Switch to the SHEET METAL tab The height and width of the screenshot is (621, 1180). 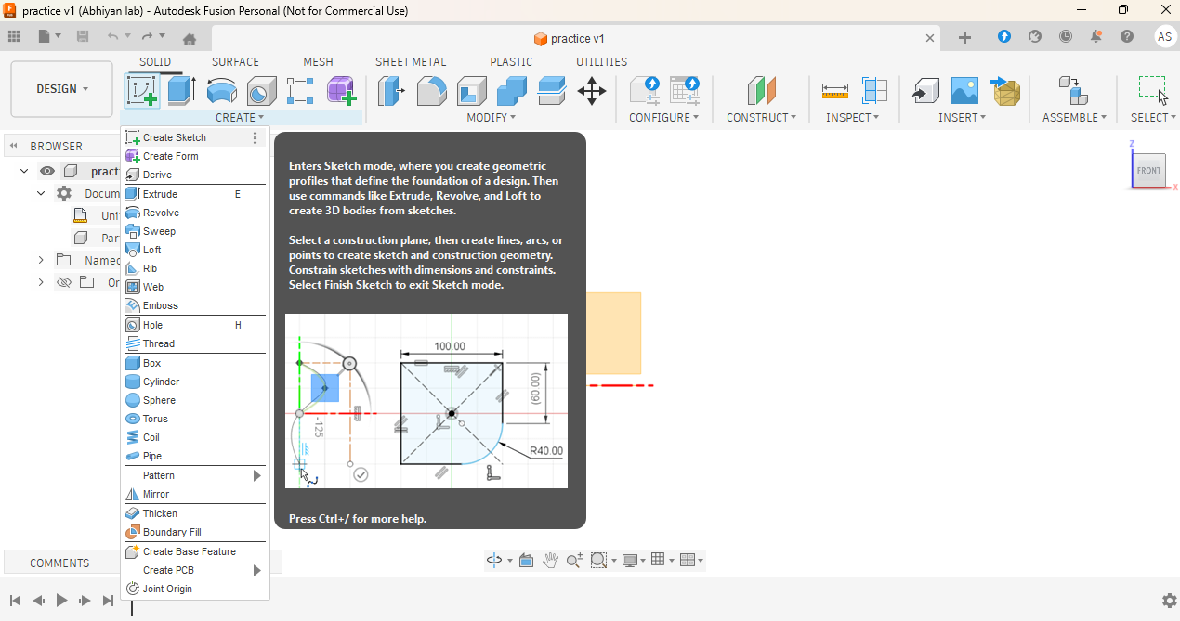411,62
